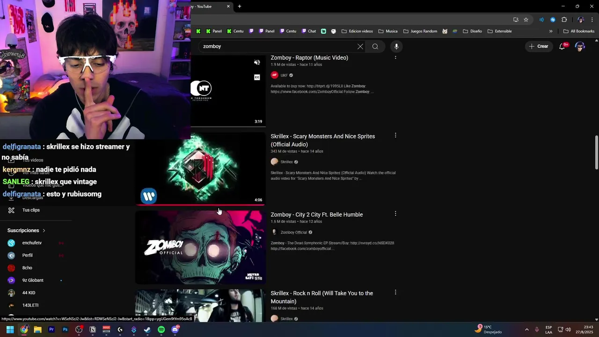
Task: Open options menu for Zomboy Raptor video
Action: [395, 57]
